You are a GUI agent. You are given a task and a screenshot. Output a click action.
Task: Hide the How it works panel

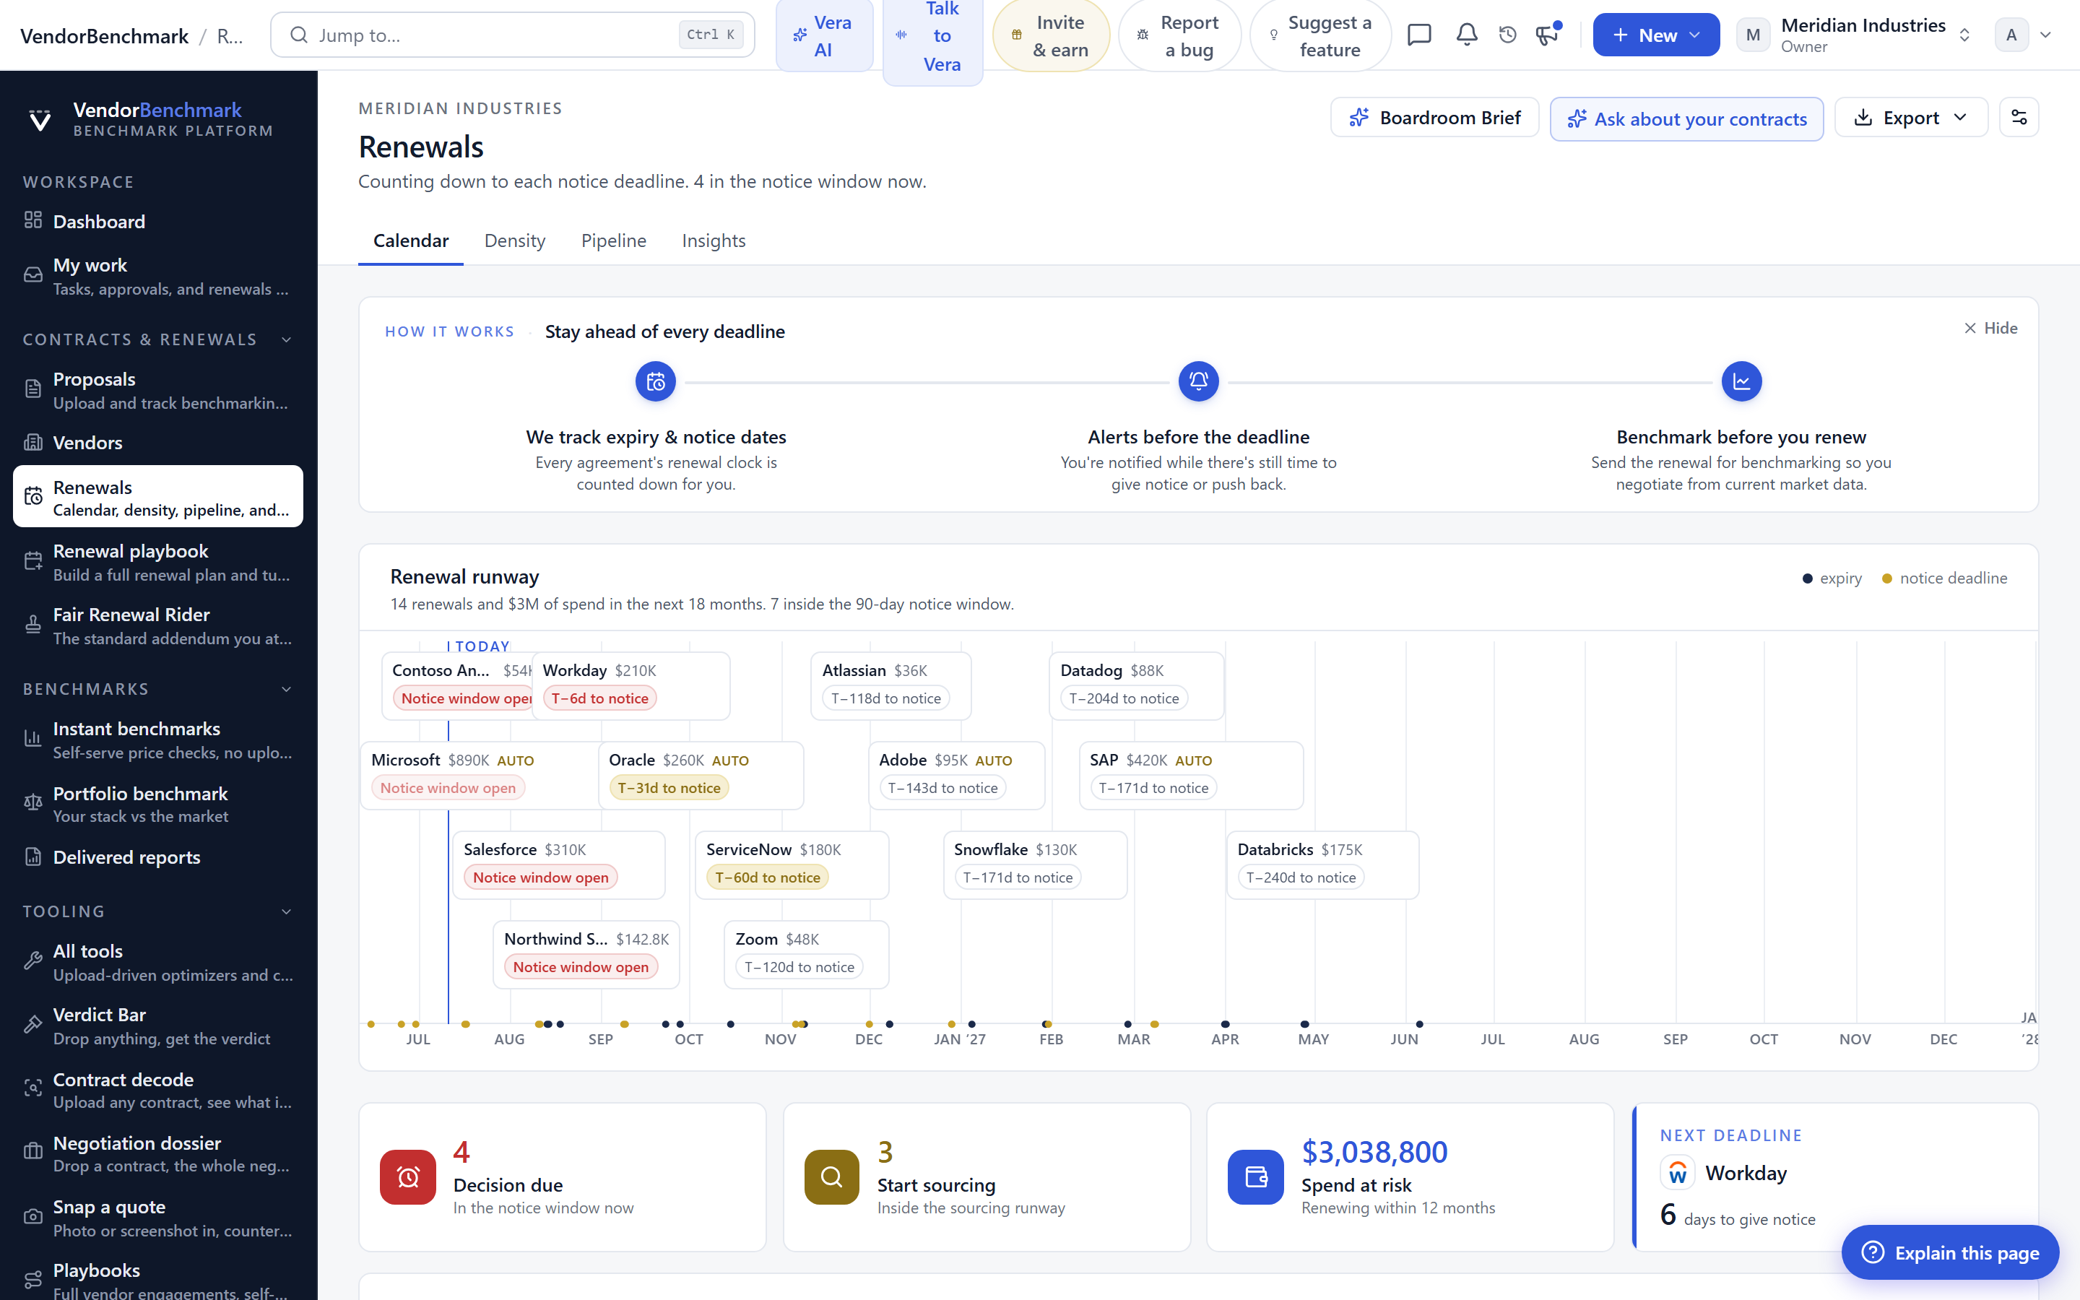1990,329
